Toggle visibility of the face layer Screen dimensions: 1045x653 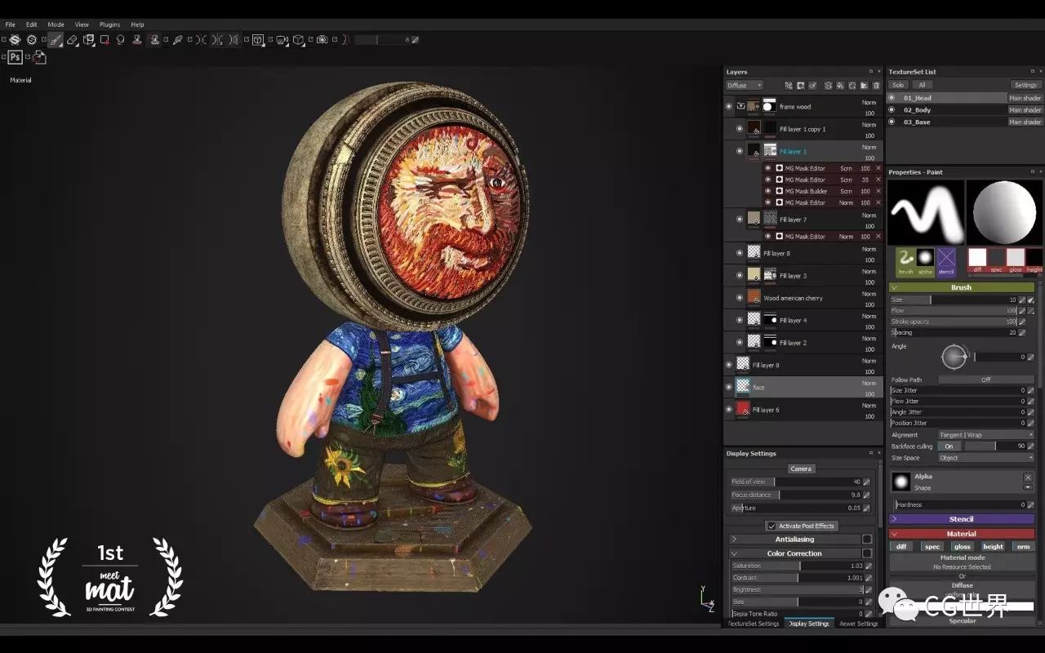click(x=729, y=387)
